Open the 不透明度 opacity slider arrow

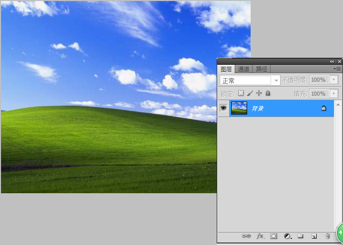[x=334, y=80]
